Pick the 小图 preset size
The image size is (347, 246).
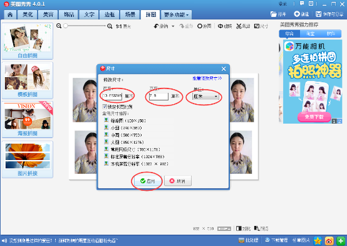[123, 128]
